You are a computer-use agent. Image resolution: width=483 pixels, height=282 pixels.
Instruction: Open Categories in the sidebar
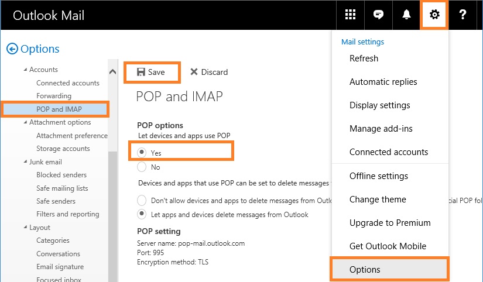point(53,240)
